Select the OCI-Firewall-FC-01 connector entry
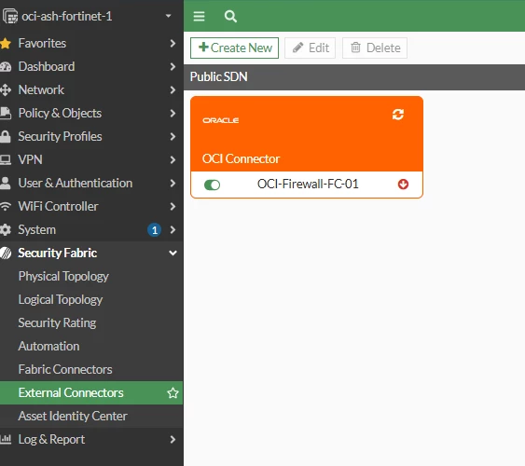The height and width of the screenshot is (466, 525). point(307,185)
